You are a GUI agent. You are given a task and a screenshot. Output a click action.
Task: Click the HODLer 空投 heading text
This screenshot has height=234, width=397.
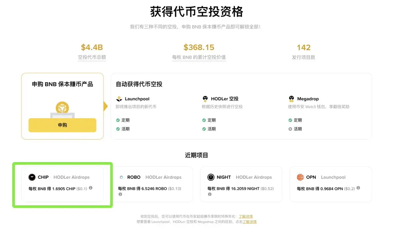pos(225,99)
